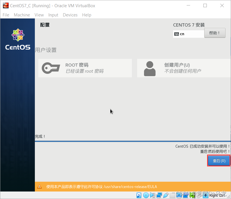
Task: Click the optical drive status icon
Action: pyautogui.click(x=146, y=195)
